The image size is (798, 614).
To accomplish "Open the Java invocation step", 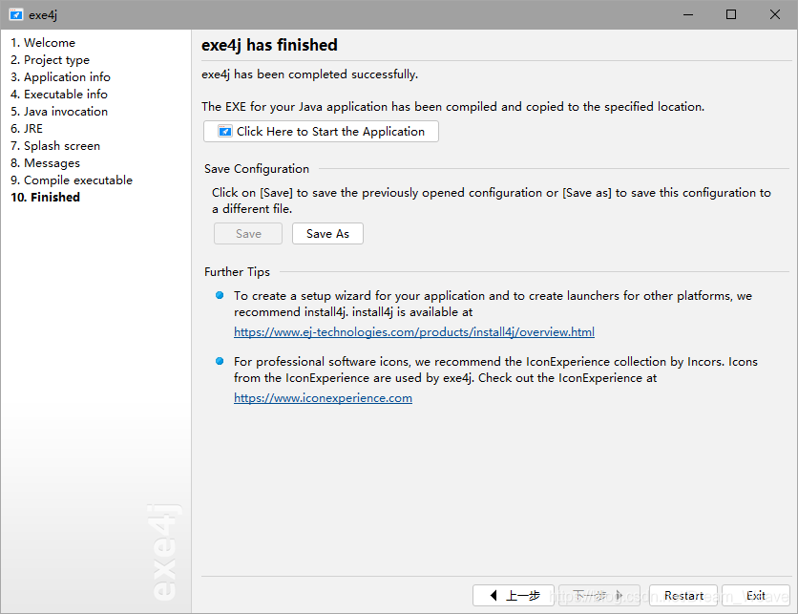I will pos(59,112).
